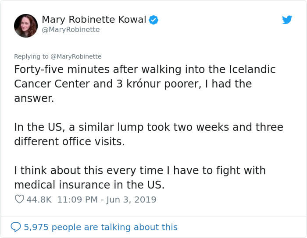Open '5,975 people are talking about this'
Screen dimensions: 307x238
tap(100, 227)
